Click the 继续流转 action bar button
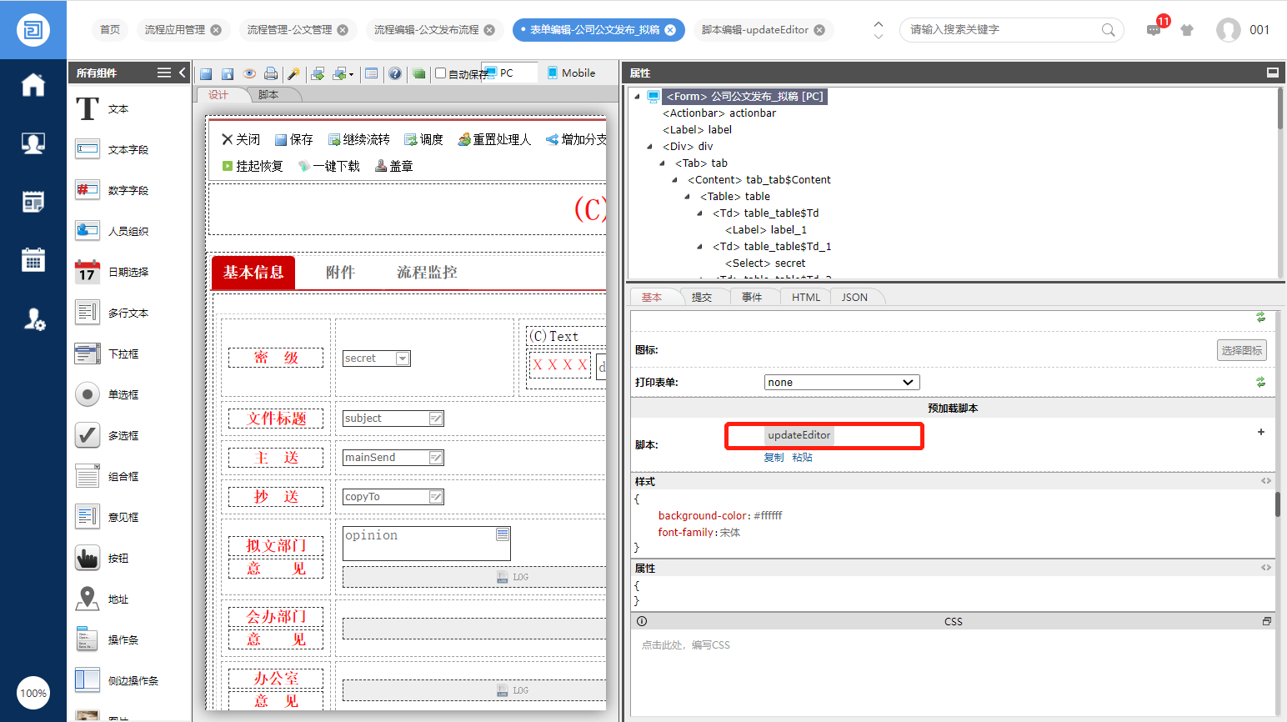Screen dimensions: 1287x722 tap(359, 139)
